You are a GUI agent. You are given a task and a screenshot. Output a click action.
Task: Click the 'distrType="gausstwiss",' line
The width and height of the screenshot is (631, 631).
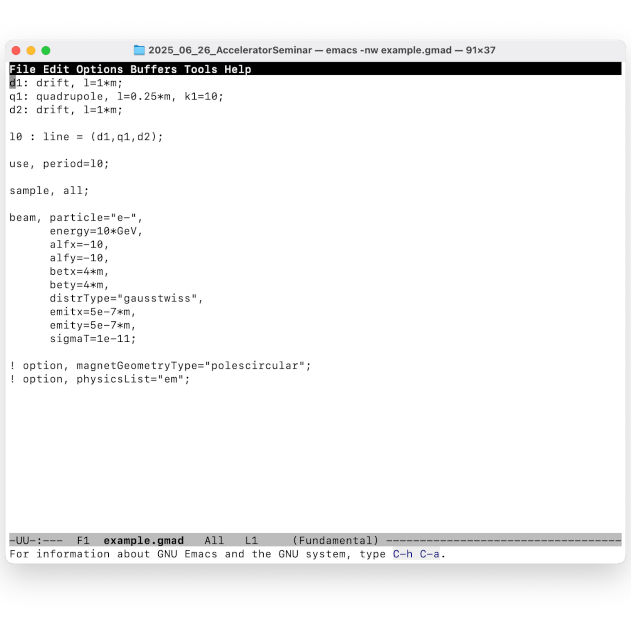pyautogui.click(x=126, y=299)
